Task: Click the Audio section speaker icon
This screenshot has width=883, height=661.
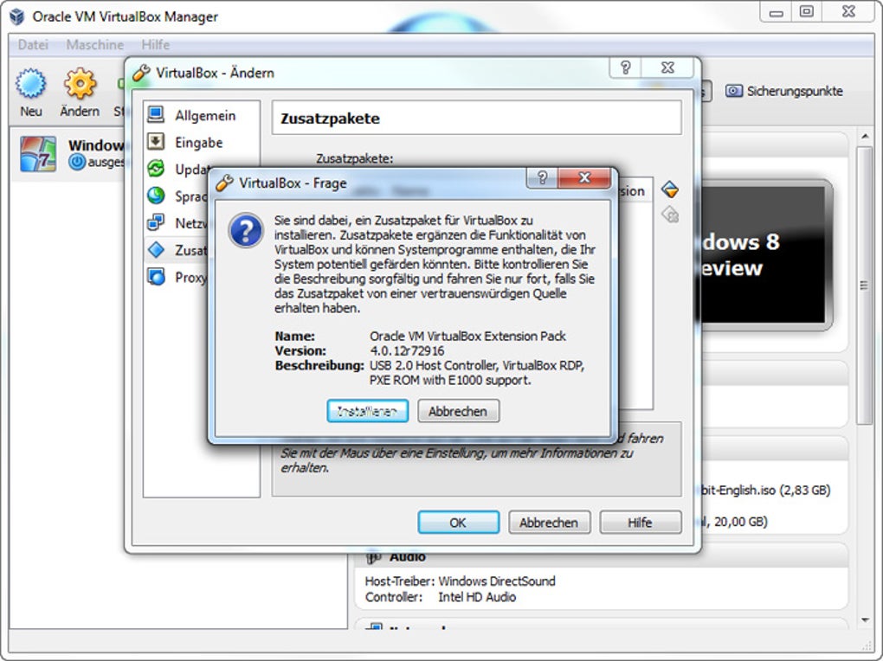Action: (x=374, y=557)
